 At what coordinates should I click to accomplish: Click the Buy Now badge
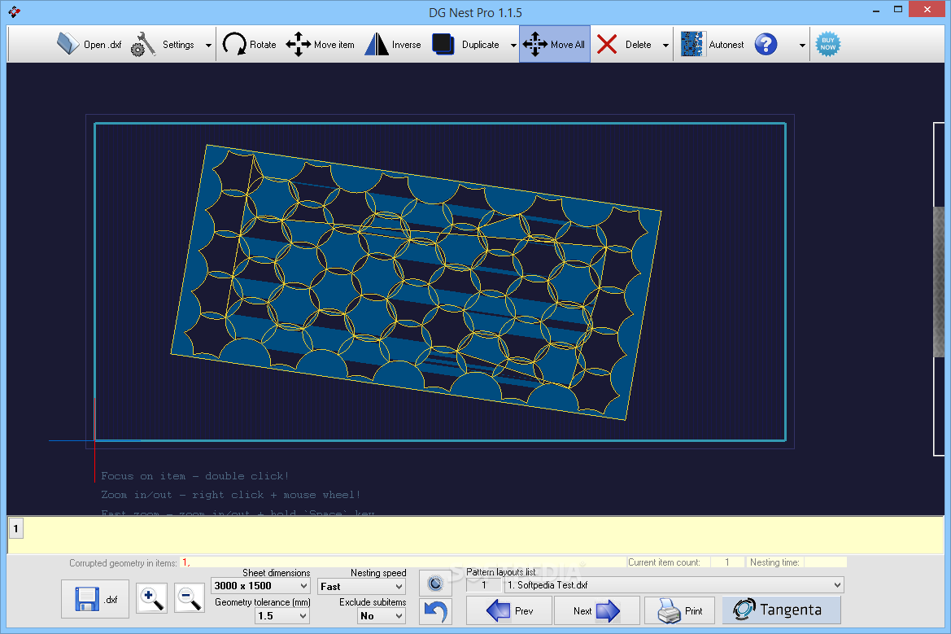pyautogui.click(x=828, y=44)
